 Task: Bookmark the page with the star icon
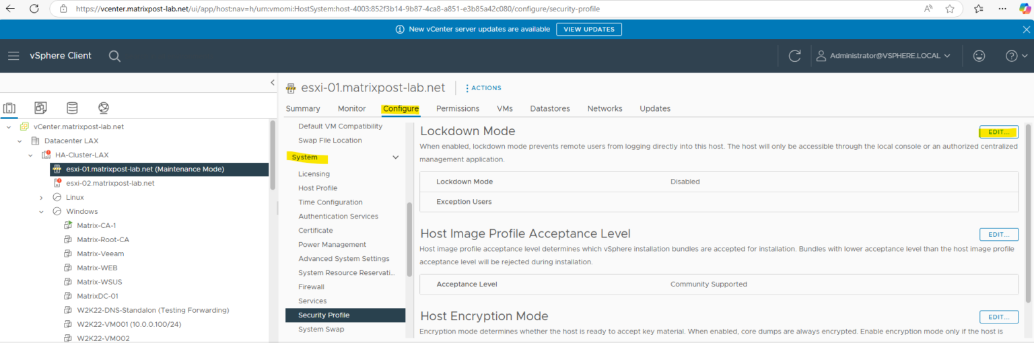(x=950, y=9)
